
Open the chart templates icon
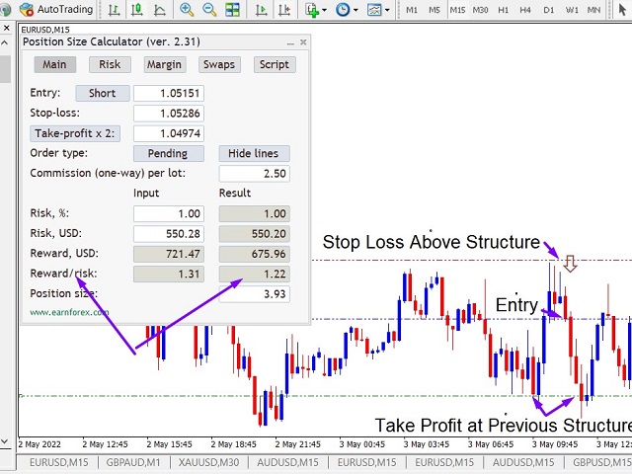[374, 9]
